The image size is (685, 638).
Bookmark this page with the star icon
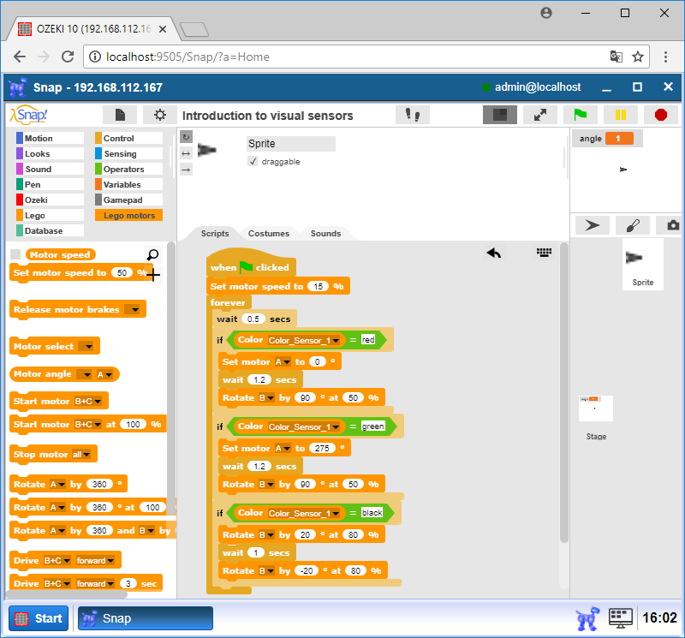tap(638, 57)
